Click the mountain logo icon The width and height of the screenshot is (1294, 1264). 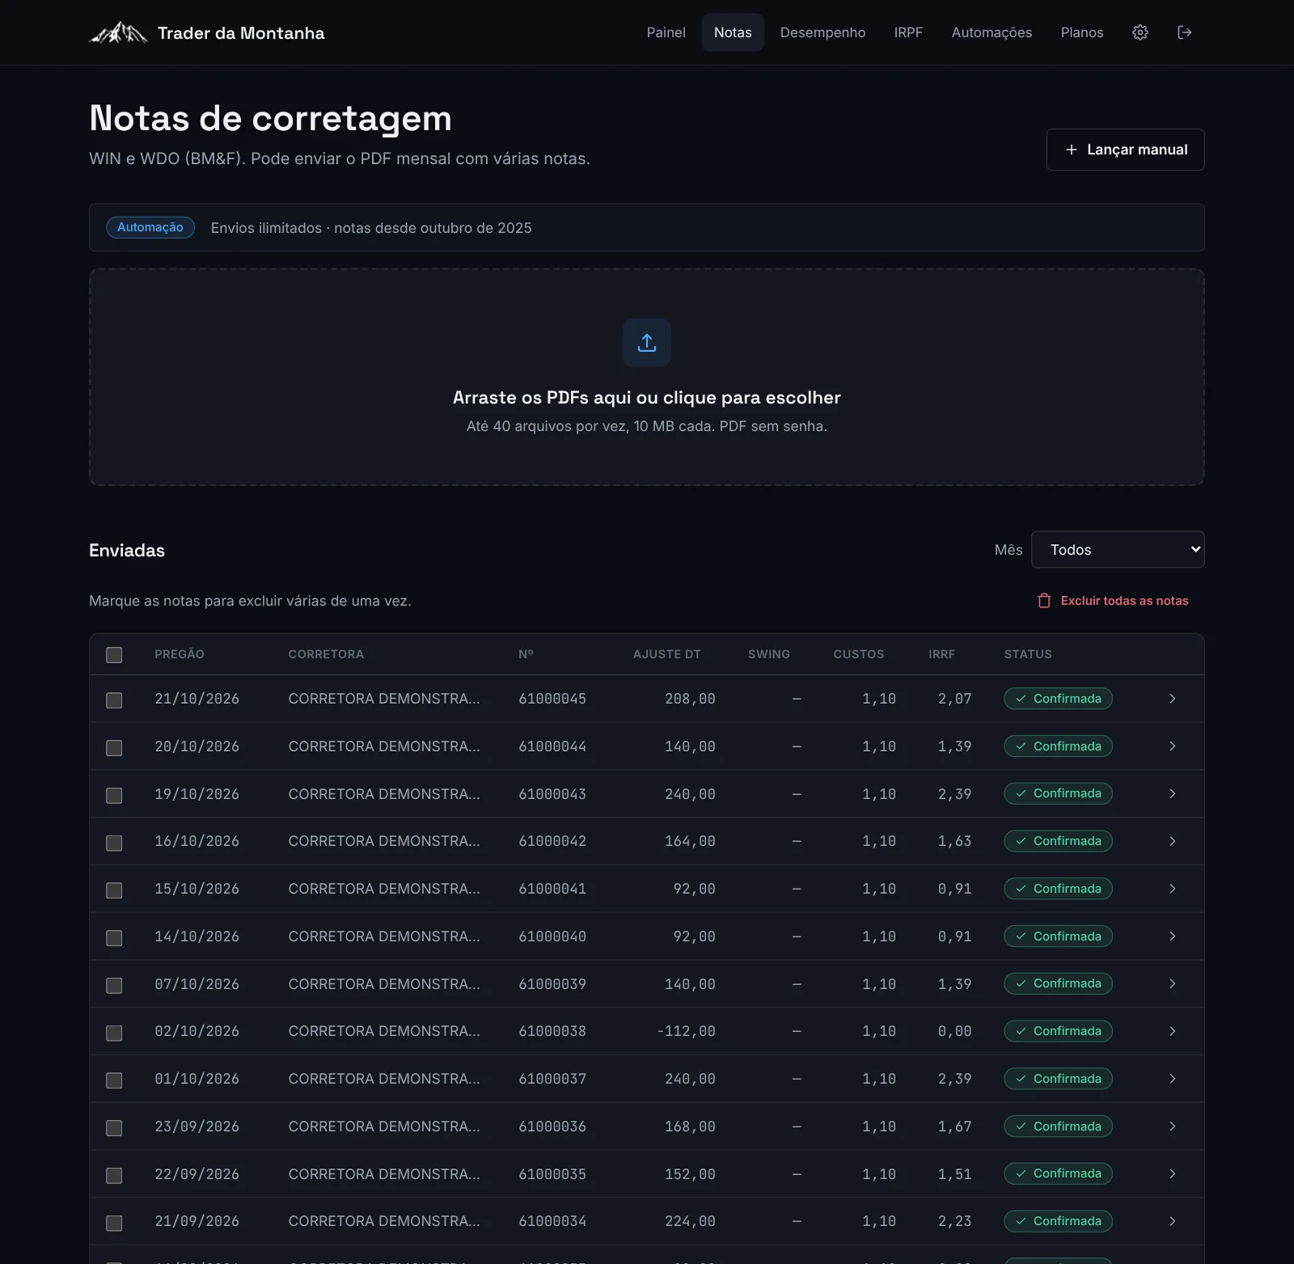coord(118,32)
